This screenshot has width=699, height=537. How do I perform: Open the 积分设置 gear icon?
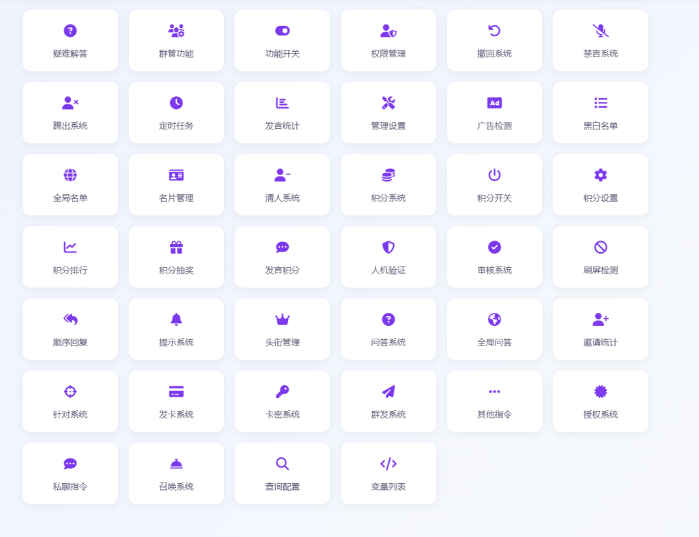click(601, 175)
